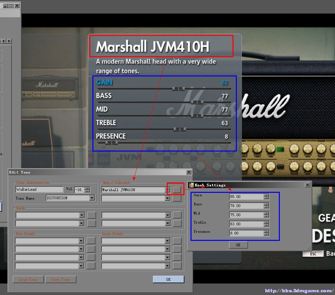Image resolution: width=335 pixels, height=295 pixels.
Task: Close the Knob Settings dialog
Action: coord(308,185)
